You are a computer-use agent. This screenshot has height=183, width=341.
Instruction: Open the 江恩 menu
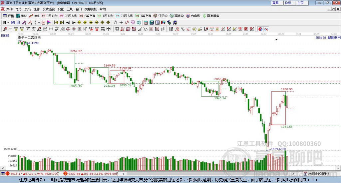pyautogui.click(x=37, y=9)
